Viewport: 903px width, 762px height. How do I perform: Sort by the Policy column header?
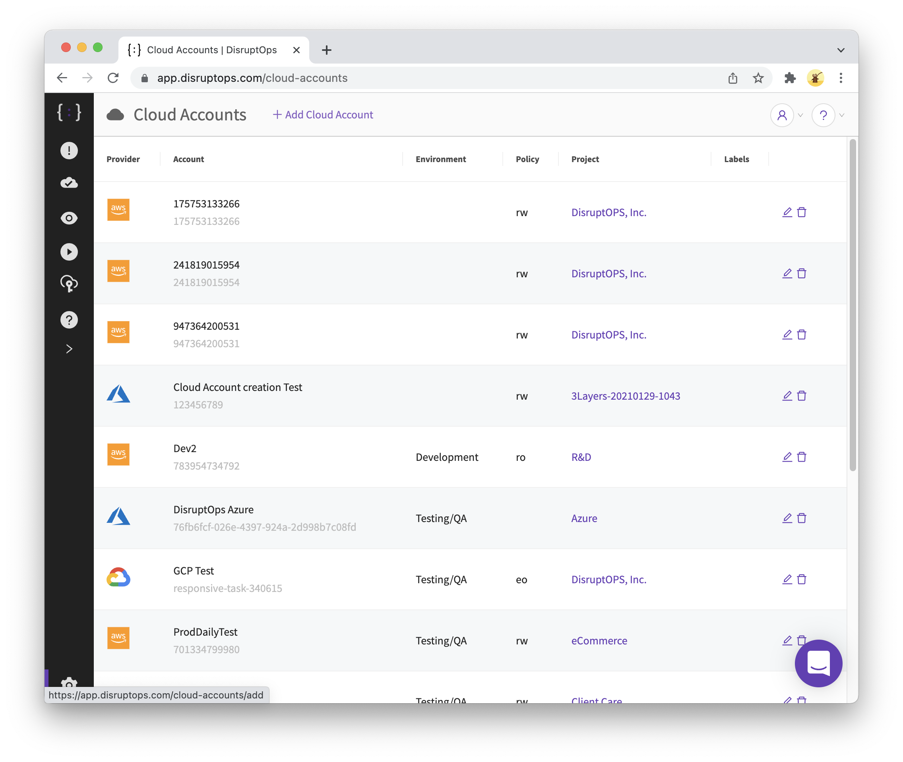pyautogui.click(x=527, y=159)
